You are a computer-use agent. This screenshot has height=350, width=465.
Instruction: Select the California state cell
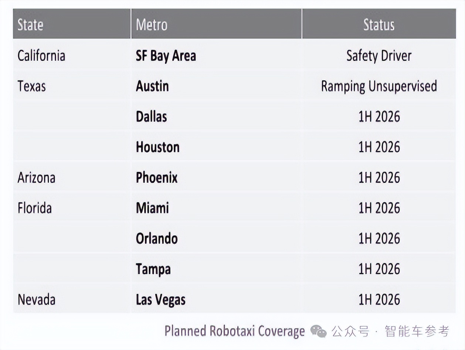41,56
